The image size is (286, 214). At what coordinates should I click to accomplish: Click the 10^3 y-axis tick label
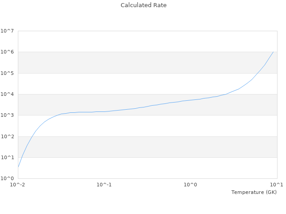pyautogui.click(x=7, y=115)
